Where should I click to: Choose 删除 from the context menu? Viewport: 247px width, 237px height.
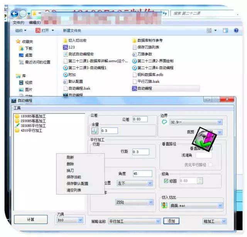(70, 164)
